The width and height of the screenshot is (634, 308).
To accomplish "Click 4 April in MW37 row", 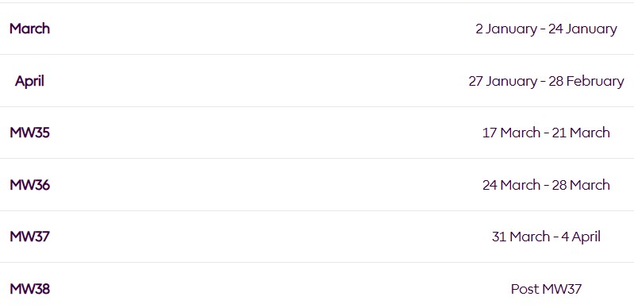I will point(581,237).
